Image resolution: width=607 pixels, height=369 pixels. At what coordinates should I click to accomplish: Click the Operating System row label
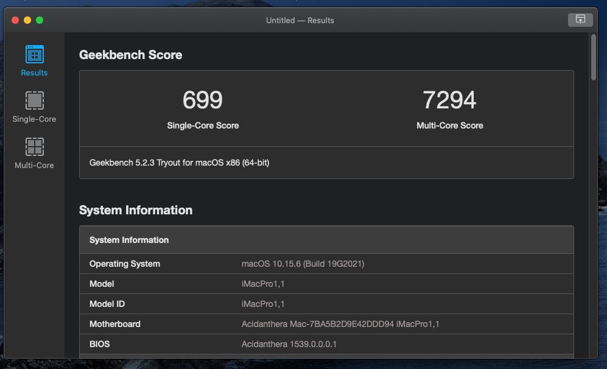(x=125, y=264)
